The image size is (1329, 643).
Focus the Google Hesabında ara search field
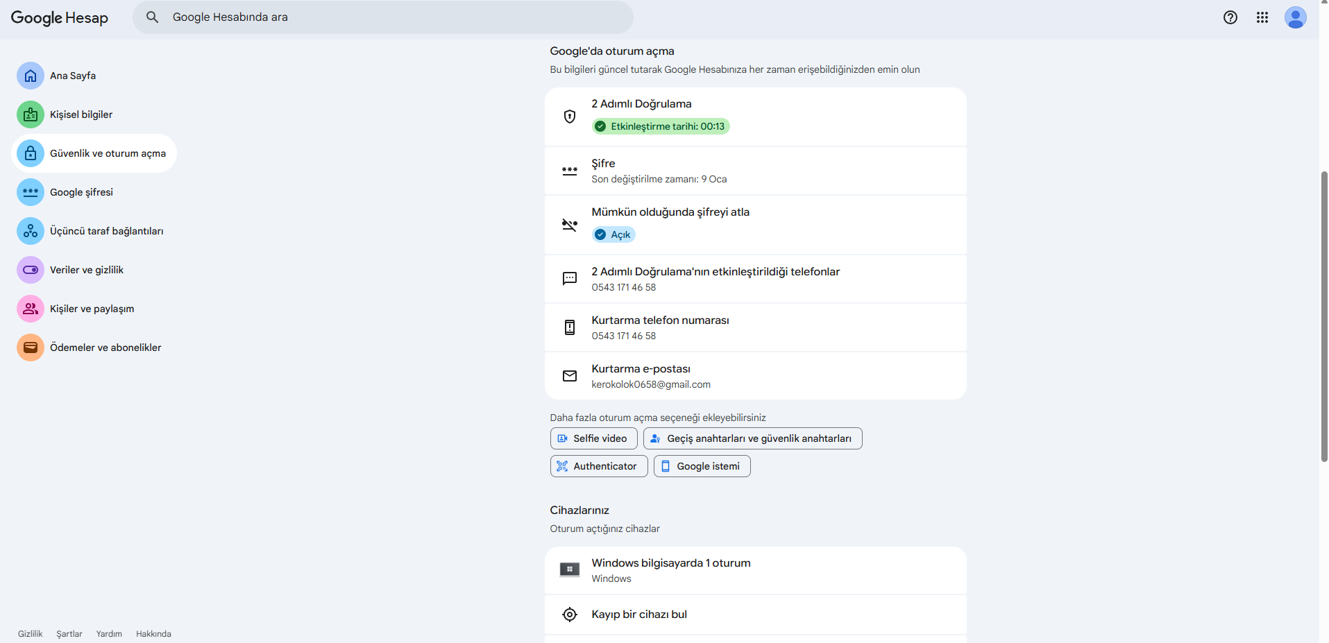382,17
